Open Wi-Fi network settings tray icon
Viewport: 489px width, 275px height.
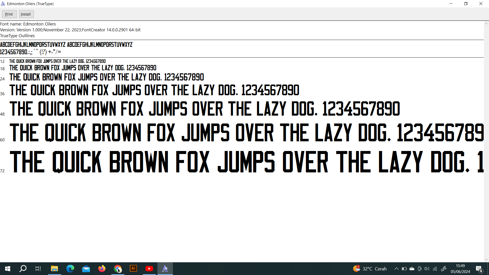pyautogui.click(x=435, y=269)
